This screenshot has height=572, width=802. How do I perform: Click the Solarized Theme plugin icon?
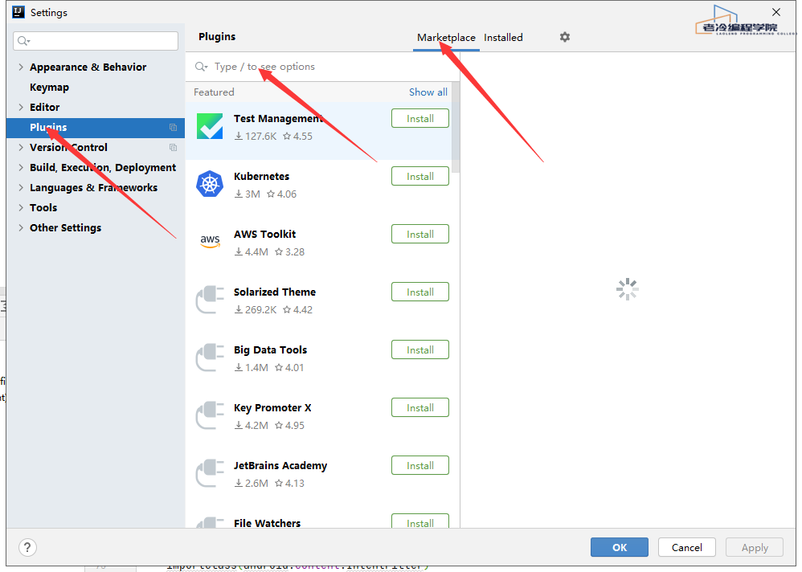tap(211, 300)
